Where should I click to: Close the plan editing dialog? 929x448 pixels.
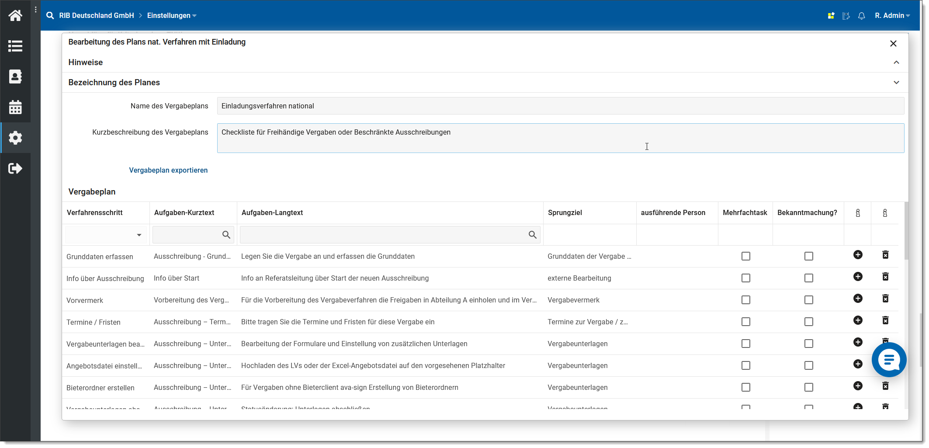tap(893, 43)
